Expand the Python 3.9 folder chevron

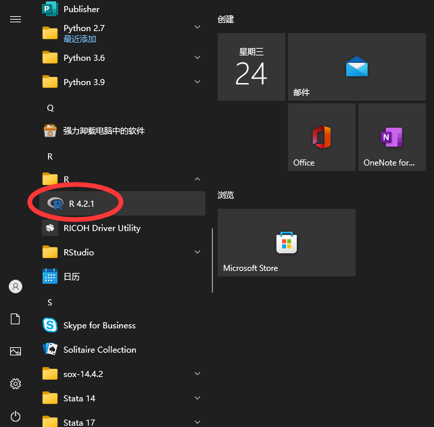coord(197,82)
